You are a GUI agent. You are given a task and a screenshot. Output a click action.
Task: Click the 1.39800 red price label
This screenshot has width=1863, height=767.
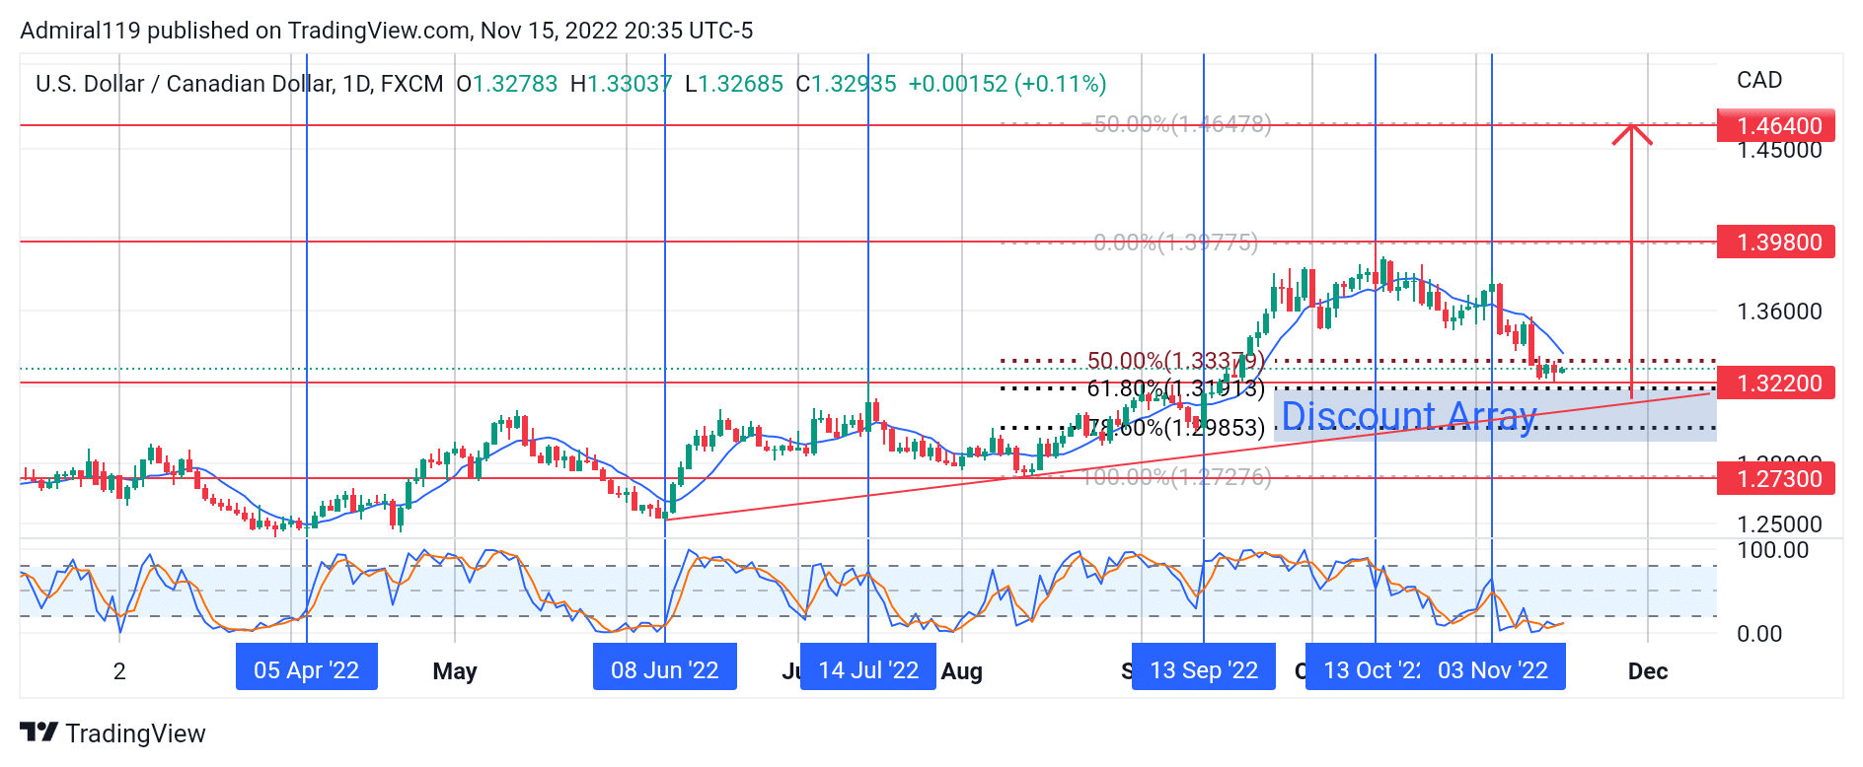[1775, 243]
